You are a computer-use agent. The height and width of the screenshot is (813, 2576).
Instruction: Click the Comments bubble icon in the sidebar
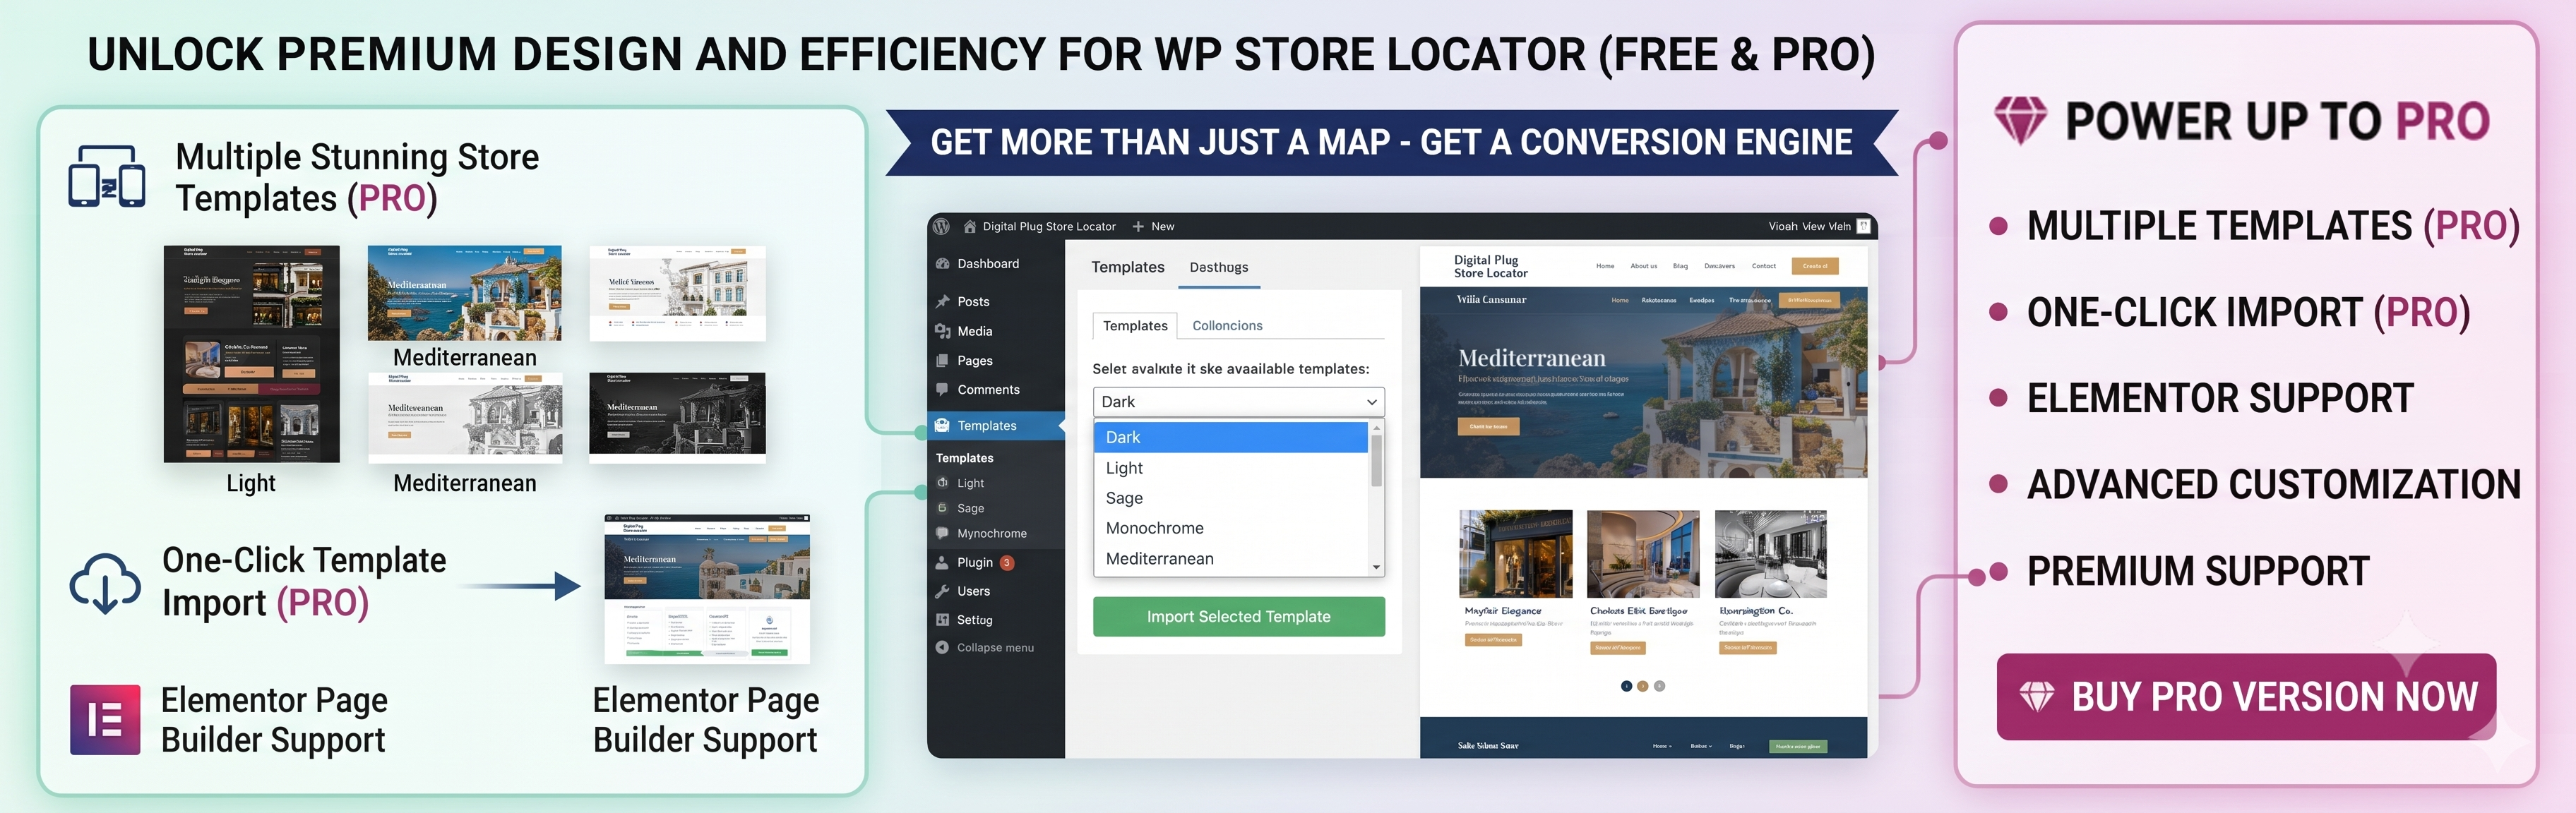click(942, 389)
